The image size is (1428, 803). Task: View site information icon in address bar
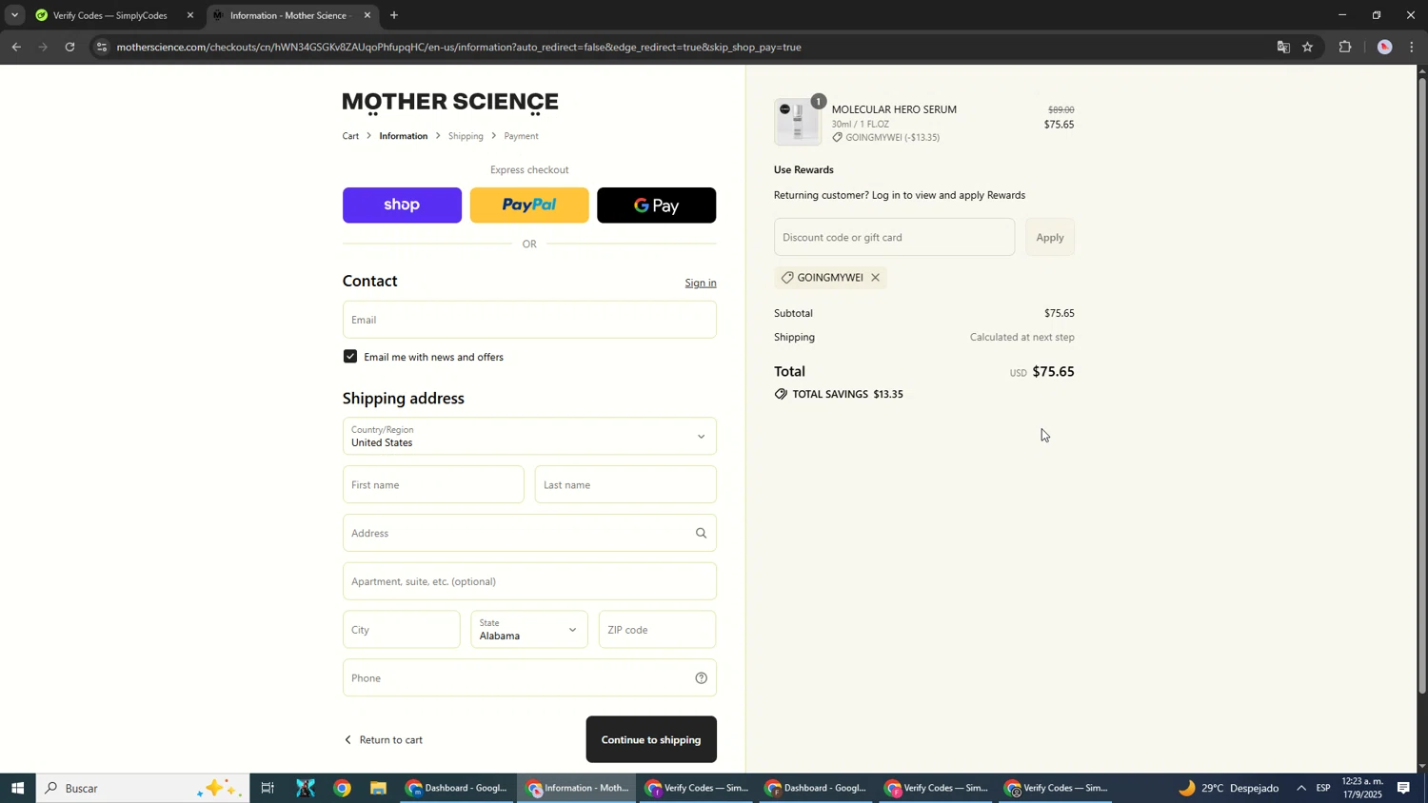[102, 47]
